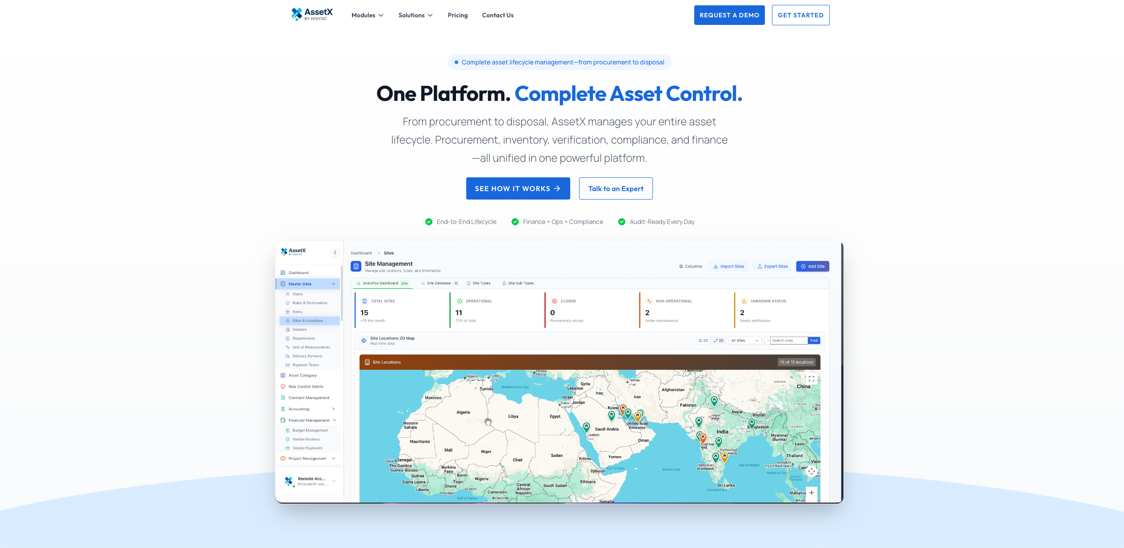The width and height of the screenshot is (1124, 548).
Task: Click the AssetX logo in header
Action: coord(312,14)
